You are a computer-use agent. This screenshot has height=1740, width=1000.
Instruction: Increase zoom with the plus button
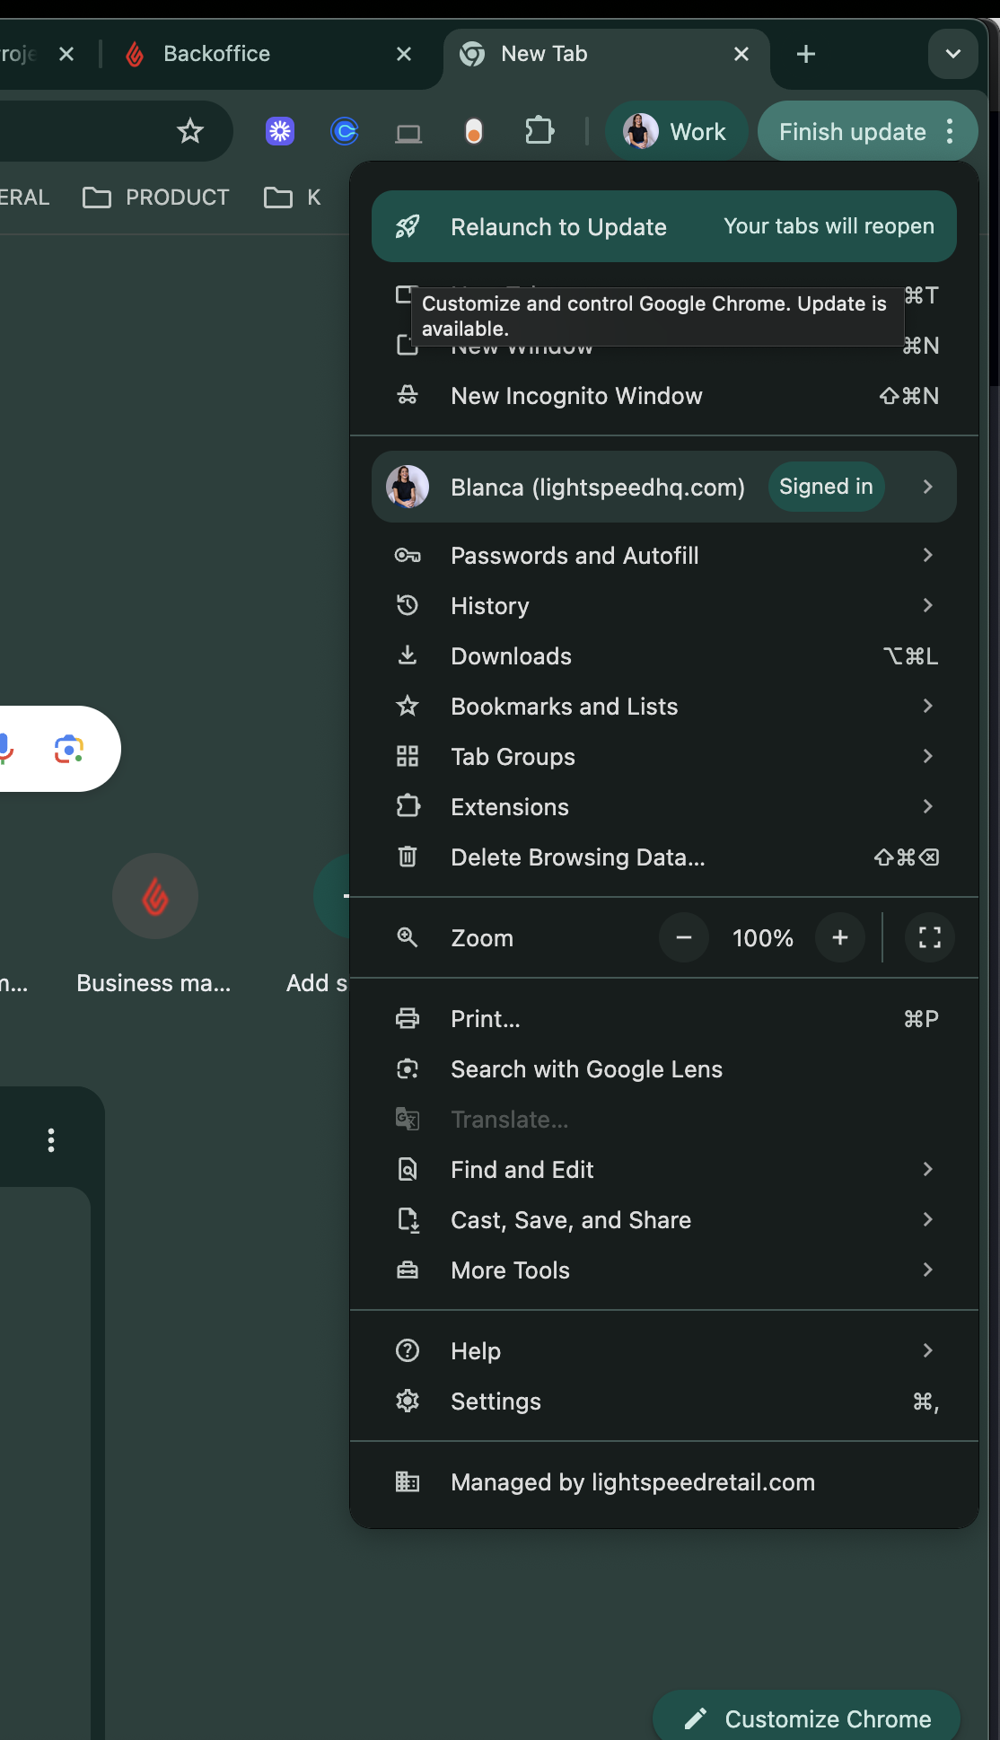[x=839, y=938]
